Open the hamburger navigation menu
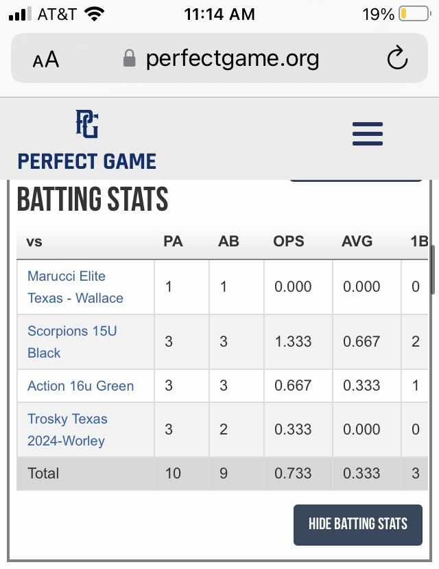 pyautogui.click(x=368, y=134)
